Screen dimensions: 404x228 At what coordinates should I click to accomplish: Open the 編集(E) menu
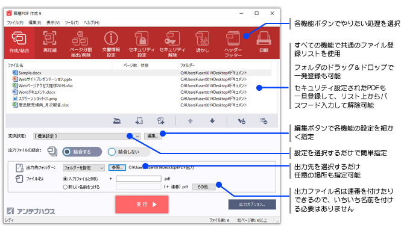coord(35,23)
